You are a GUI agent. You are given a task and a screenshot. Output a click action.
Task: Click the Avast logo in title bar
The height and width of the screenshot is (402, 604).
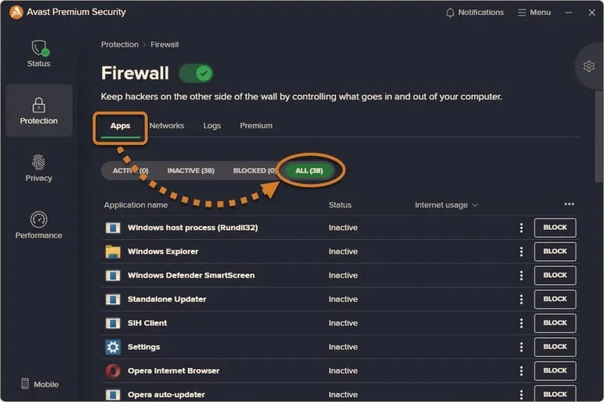point(16,12)
